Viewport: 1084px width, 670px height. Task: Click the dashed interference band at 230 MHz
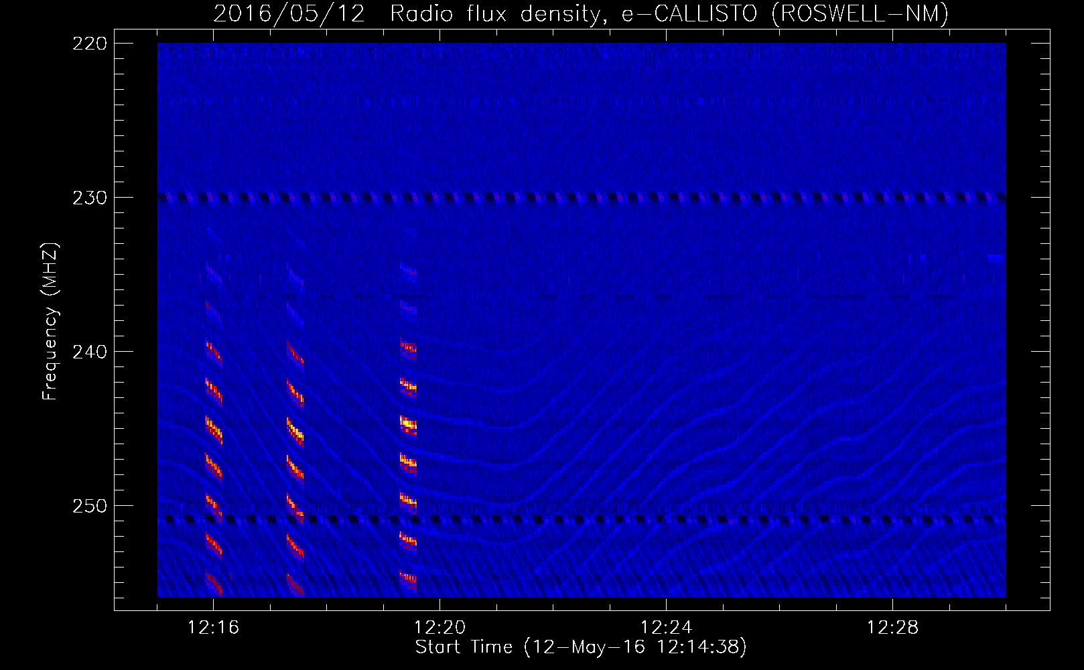point(582,198)
